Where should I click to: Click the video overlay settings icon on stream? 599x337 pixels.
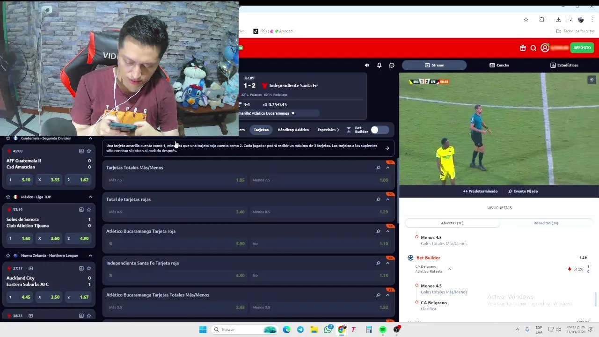click(x=592, y=80)
